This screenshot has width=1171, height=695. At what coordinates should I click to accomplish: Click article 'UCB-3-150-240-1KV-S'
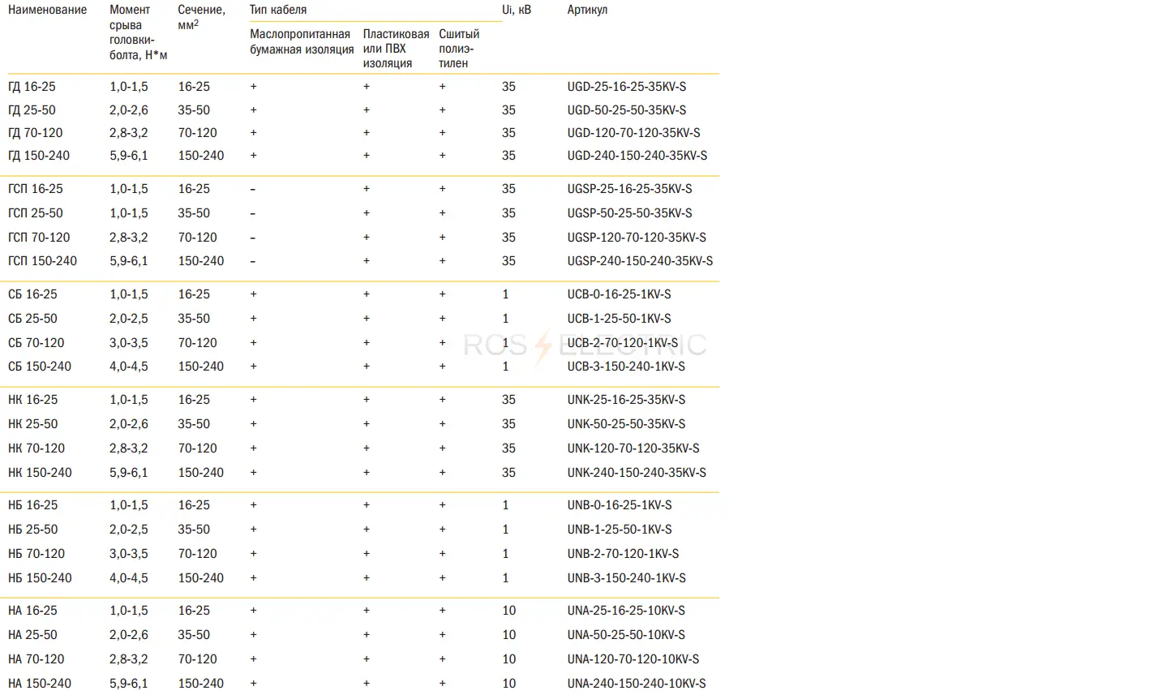626,367
